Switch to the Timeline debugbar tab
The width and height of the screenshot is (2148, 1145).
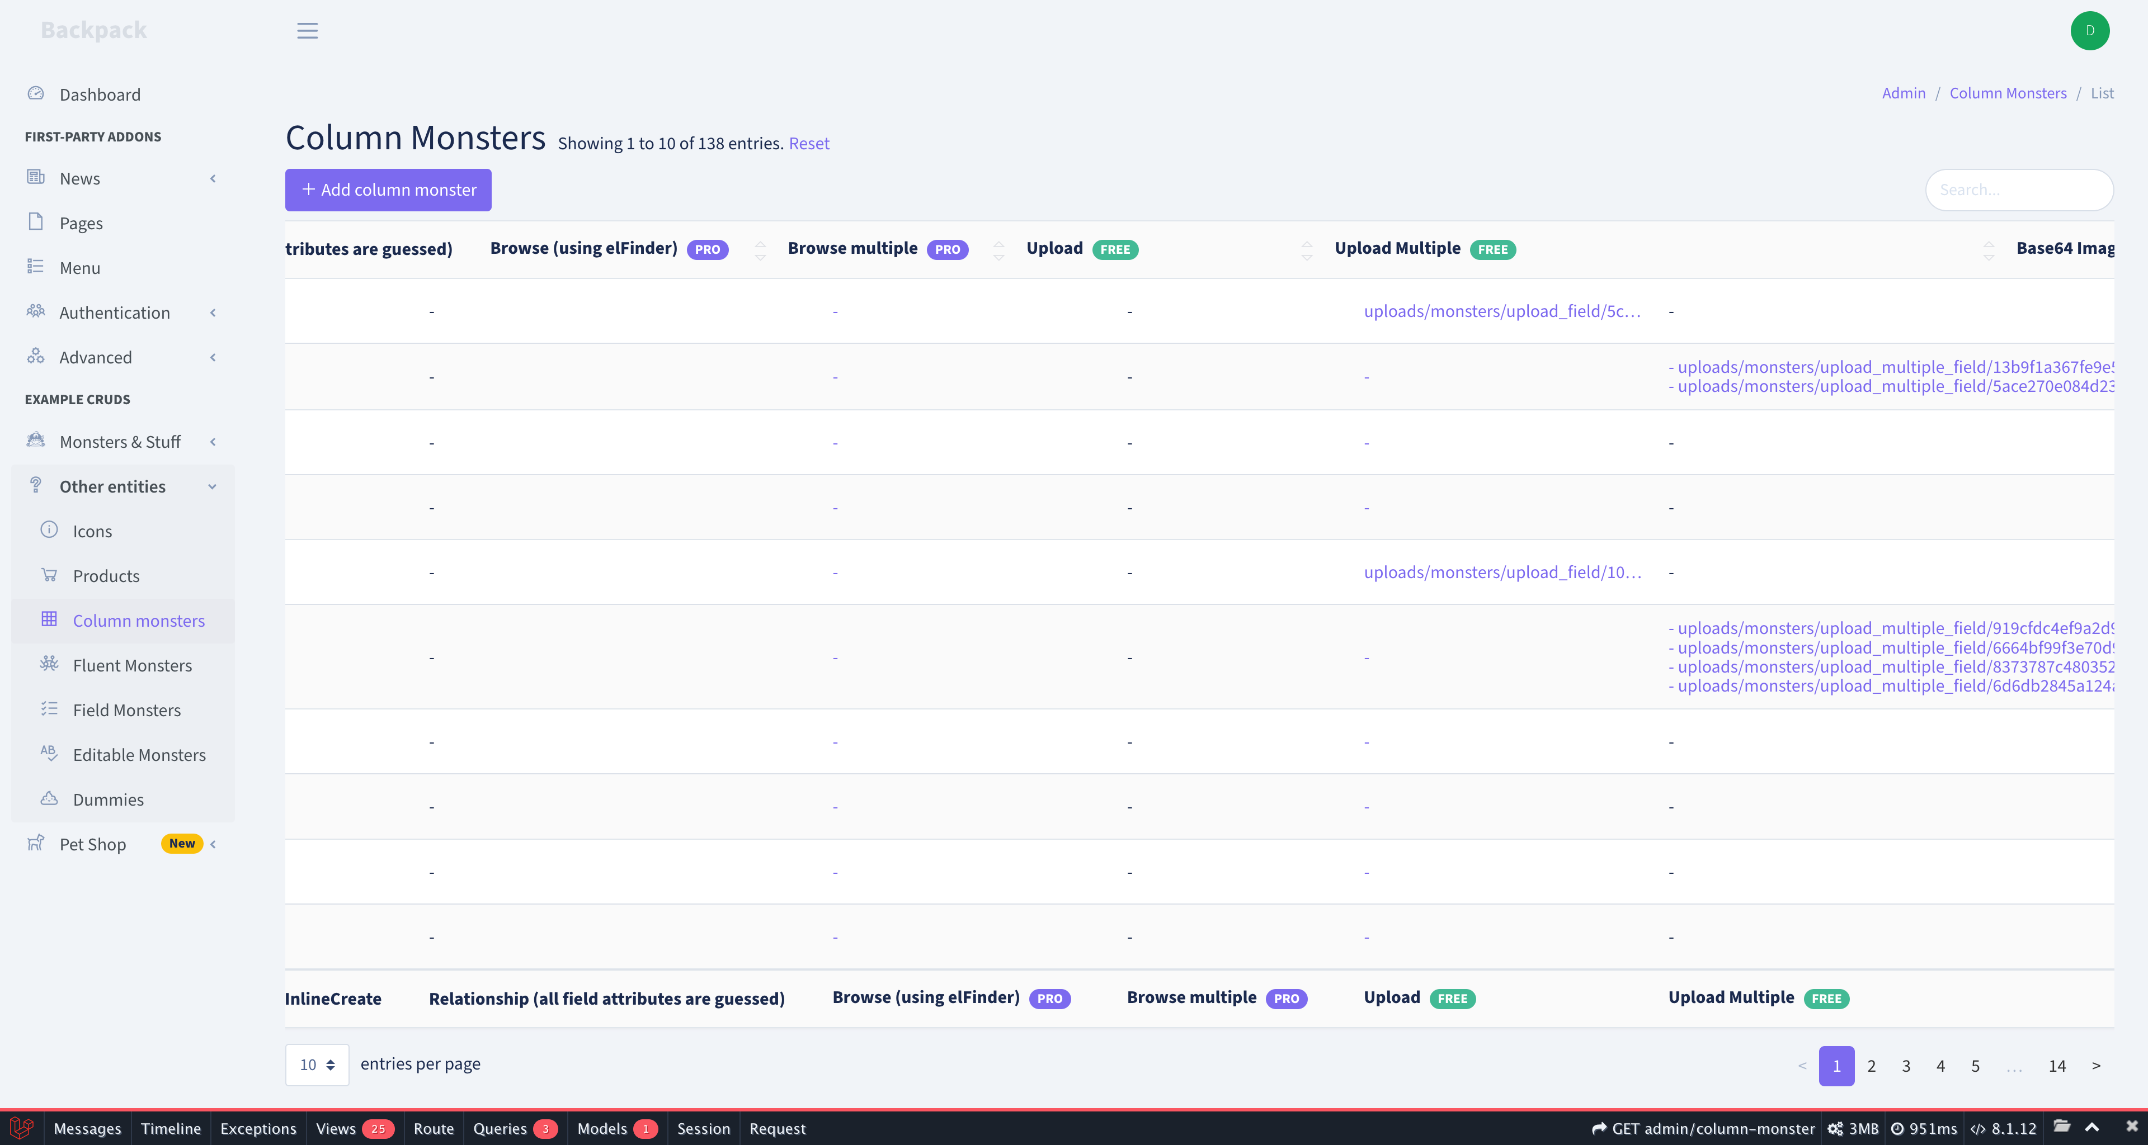pyautogui.click(x=171, y=1128)
